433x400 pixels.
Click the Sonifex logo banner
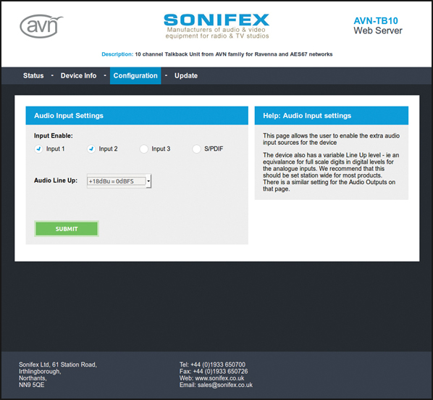(x=216, y=26)
